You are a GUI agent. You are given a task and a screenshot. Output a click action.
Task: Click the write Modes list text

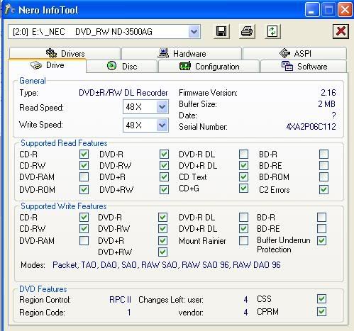pos(167,265)
